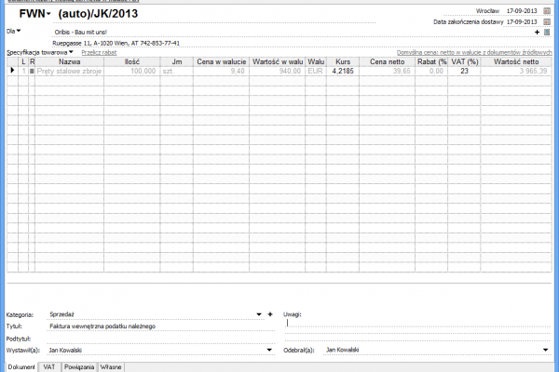The width and height of the screenshot is (559, 372).
Task: Click the Przelicz rabat link
Action: 99,52
